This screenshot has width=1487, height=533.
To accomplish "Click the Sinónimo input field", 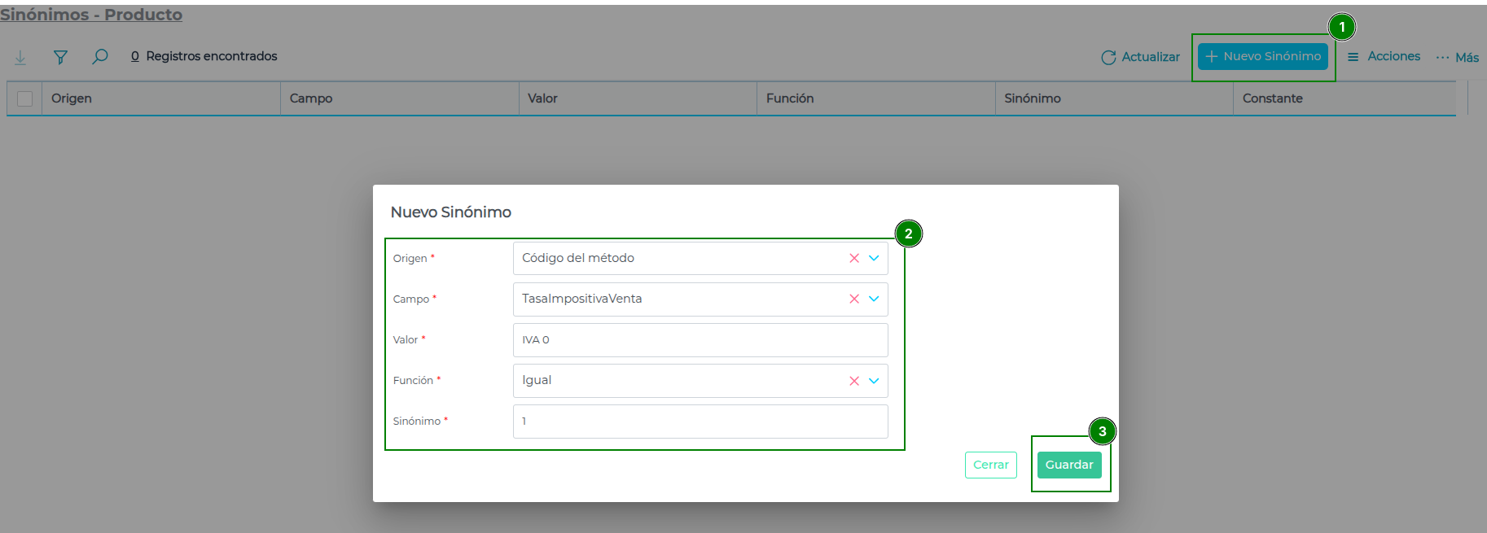I will [x=700, y=422].
